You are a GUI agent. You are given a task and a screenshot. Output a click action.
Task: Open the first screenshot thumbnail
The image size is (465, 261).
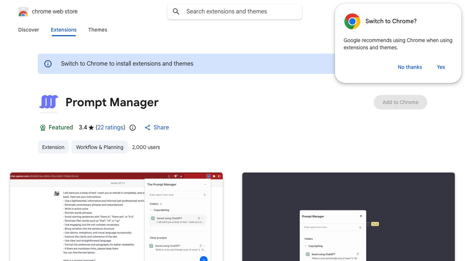click(116, 217)
